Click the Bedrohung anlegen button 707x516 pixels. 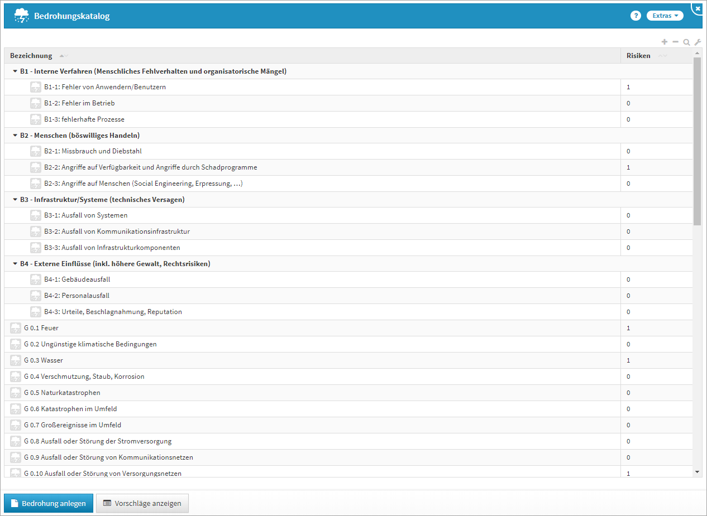point(49,503)
